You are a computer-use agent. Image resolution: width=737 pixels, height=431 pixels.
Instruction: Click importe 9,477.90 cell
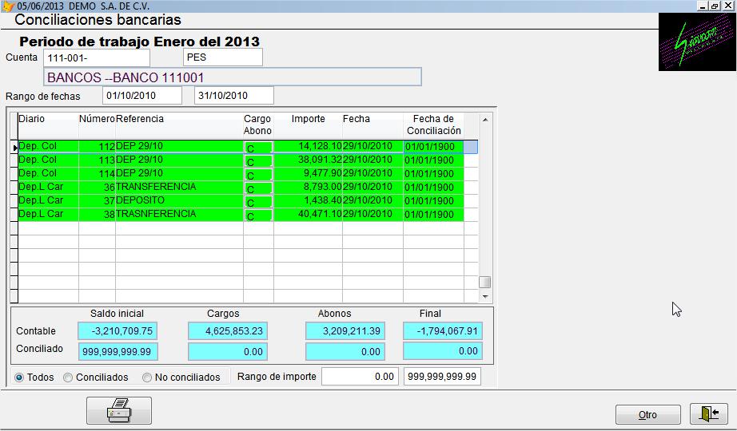(308, 174)
